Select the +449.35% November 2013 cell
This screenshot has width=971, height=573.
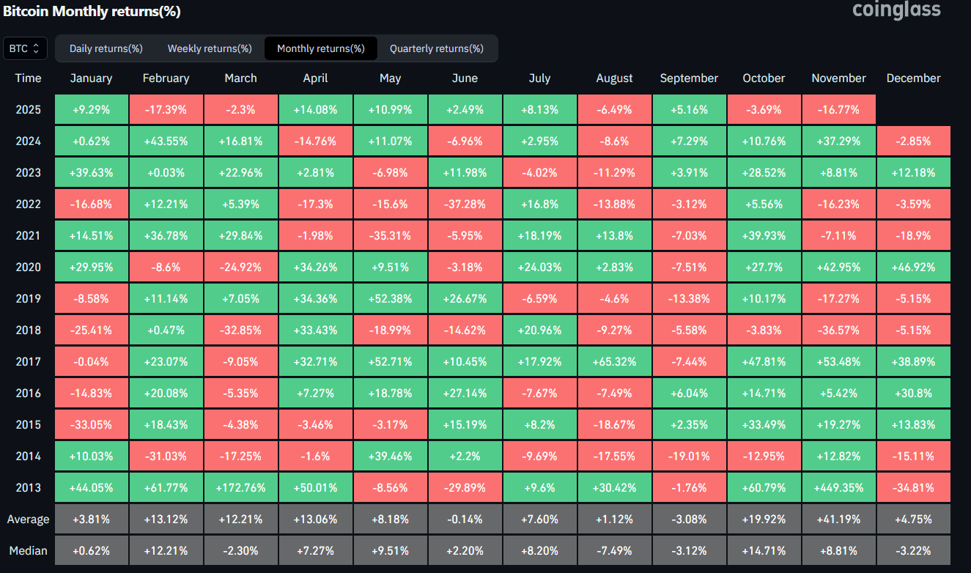838,487
